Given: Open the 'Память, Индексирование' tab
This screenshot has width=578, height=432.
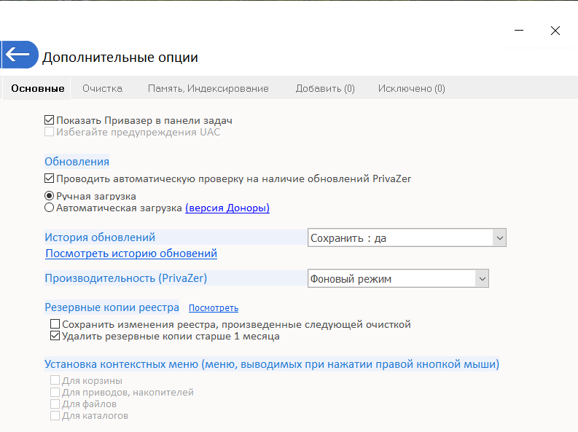Looking at the screenshot, I should click(x=208, y=88).
